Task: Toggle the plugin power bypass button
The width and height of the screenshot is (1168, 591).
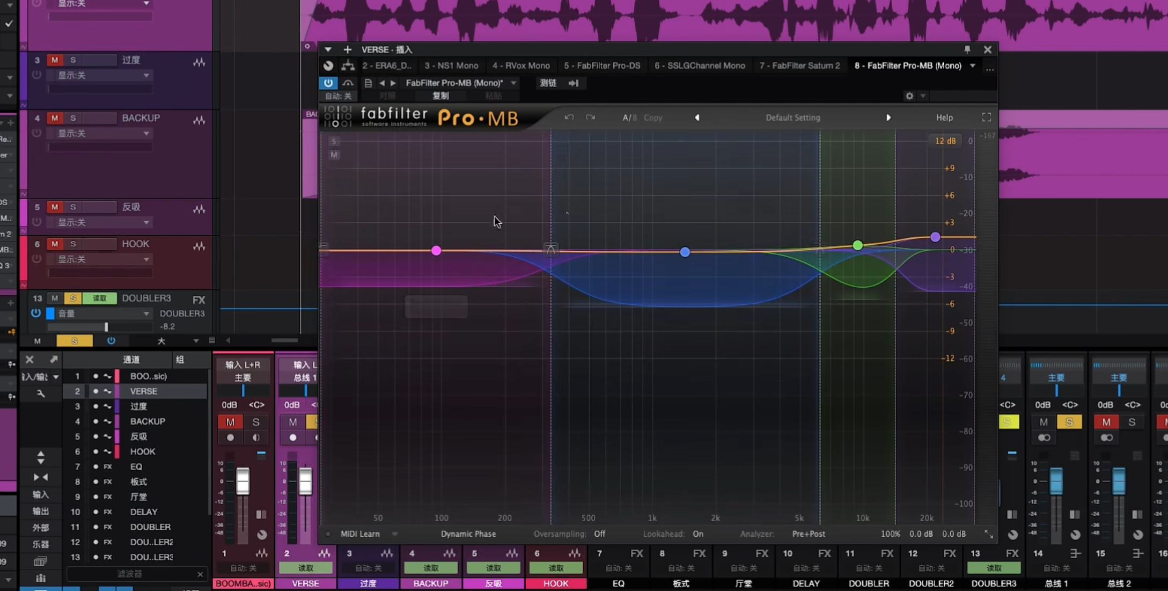Action: point(328,83)
